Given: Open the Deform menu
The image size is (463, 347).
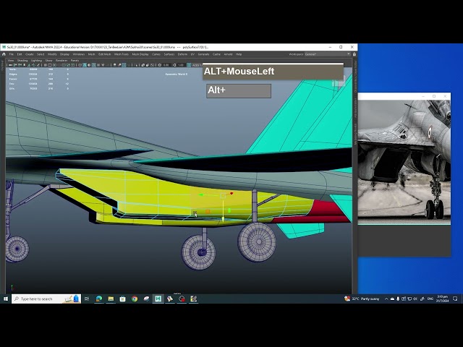Looking at the screenshot, I should pos(182,54).
